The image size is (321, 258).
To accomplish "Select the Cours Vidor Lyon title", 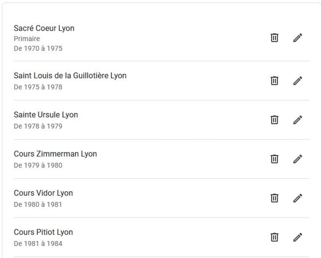I will point(43,193).
